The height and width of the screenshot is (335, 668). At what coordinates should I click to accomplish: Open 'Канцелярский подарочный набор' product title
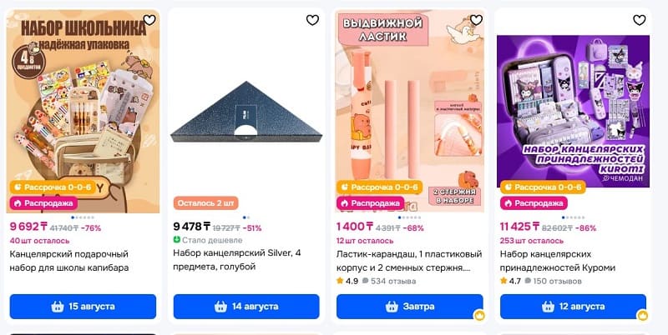click(69, 261)
